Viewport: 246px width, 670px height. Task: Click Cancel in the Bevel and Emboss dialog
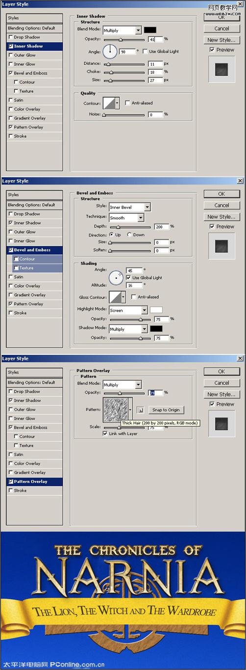[x=221, y=205]
